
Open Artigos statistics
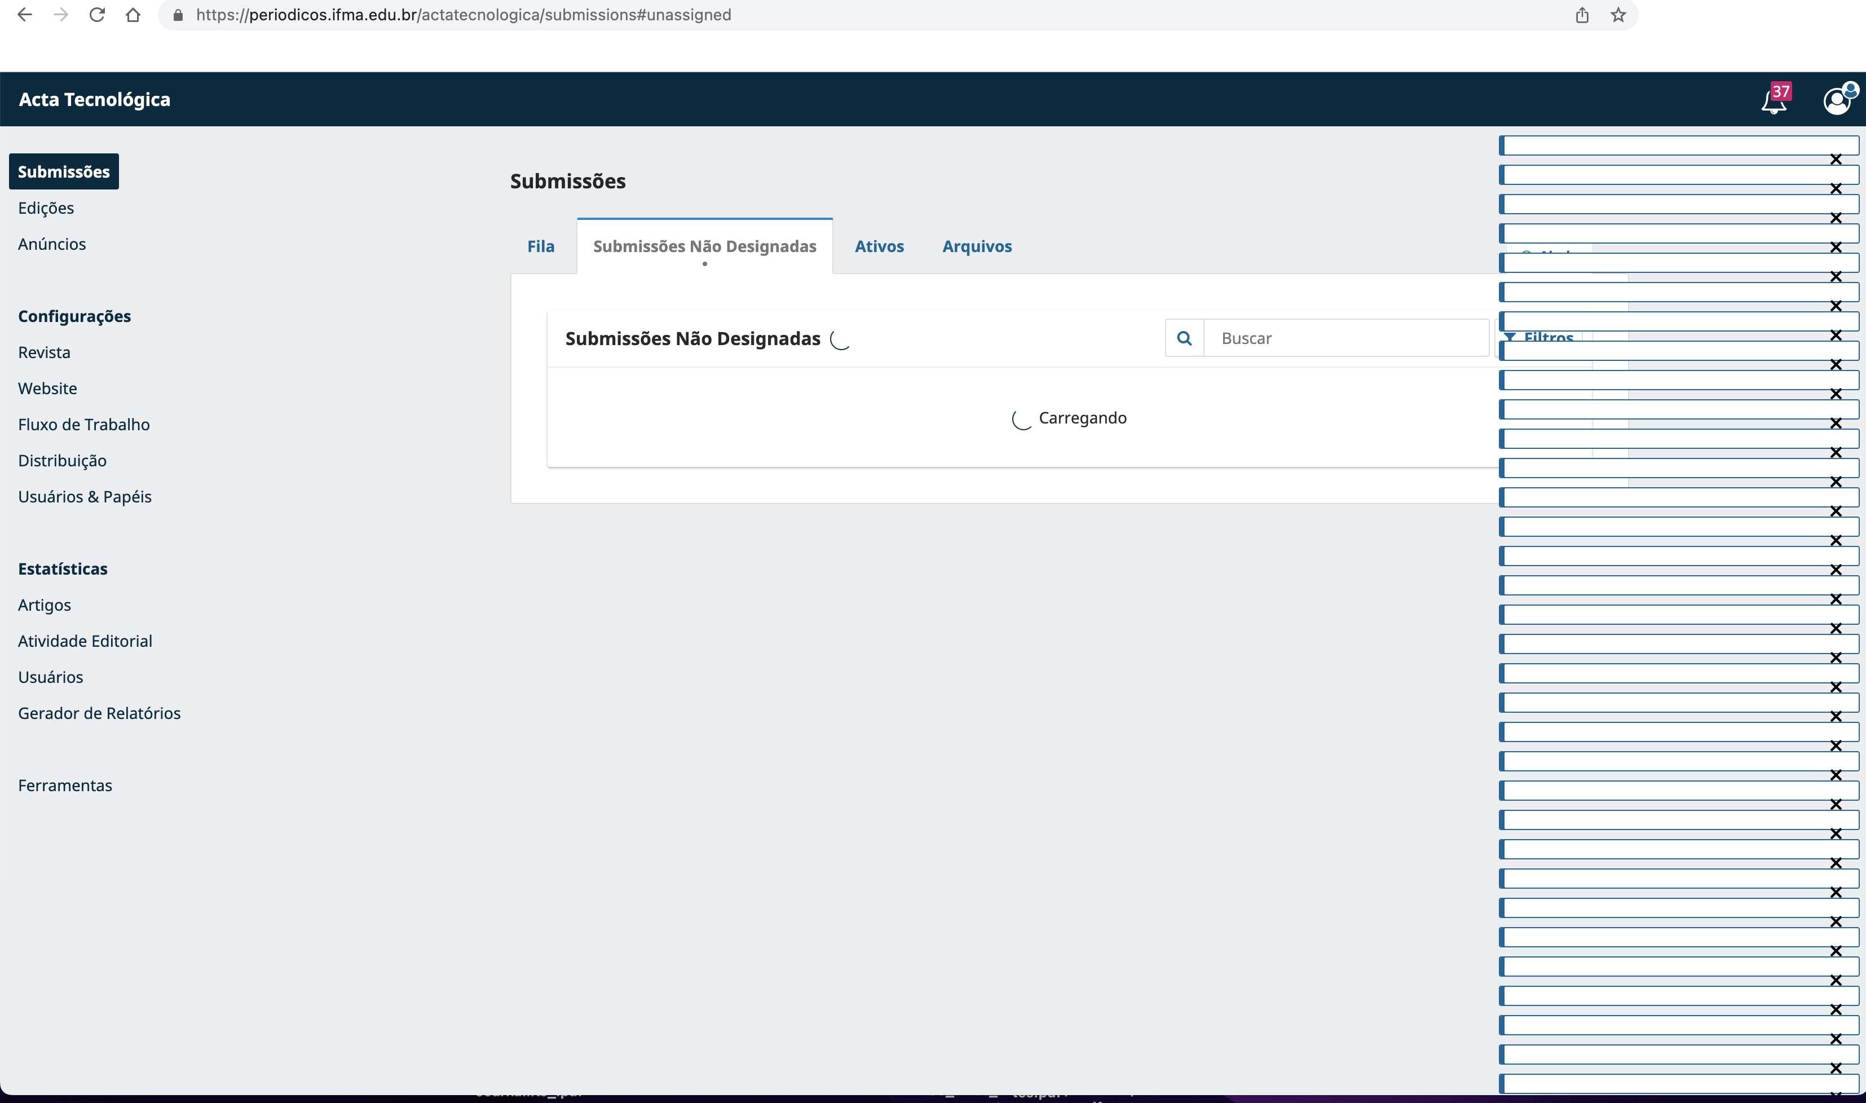coord(45,605)
